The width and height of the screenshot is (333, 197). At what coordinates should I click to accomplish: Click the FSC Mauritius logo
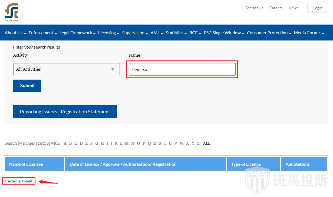point(11,12)
